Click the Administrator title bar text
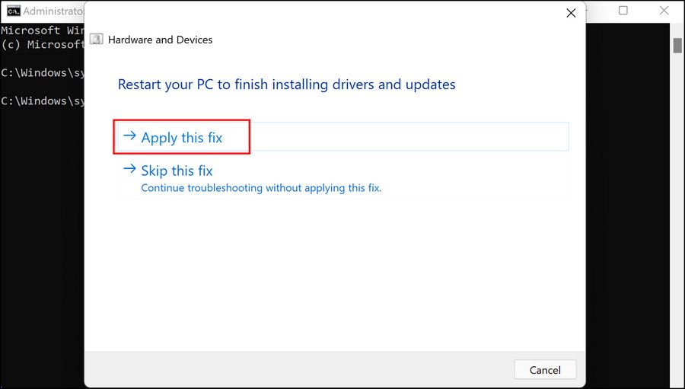 coord(52,11)
